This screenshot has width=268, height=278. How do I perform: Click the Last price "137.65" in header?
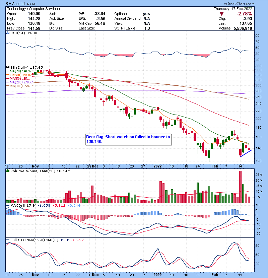246,23
